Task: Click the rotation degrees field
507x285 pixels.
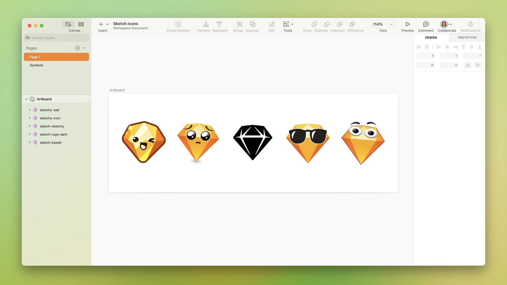Action: pos(473,56)
